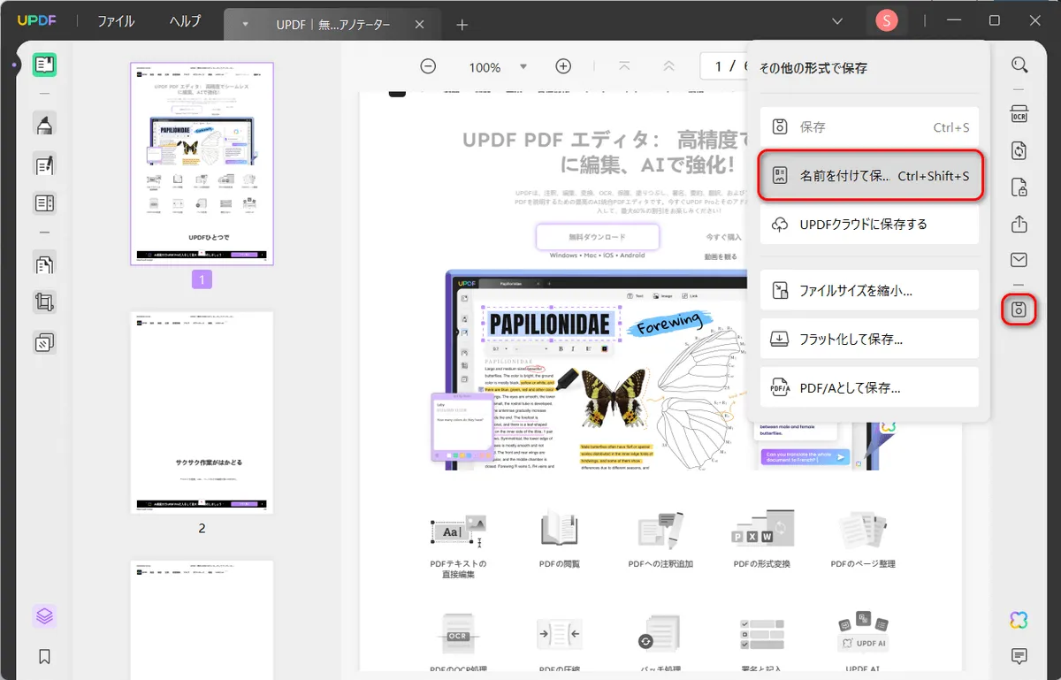
Task: Select the Comment highlighter tool
Action: 45,125
